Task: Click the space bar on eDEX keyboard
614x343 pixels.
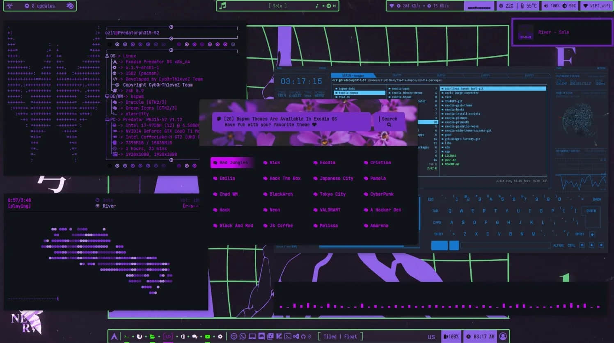Action: (505, 245)
